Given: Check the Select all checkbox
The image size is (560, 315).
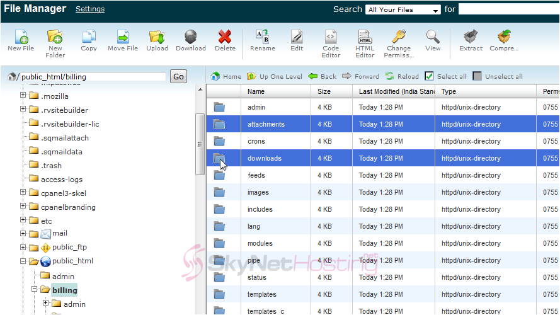Looking at the screenshot, I should pyautogui.click(x=429, y=76).
